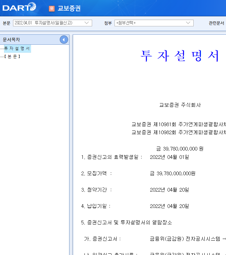Click 증권신고서 및 투자설명서의 열람장소 heading
The width and height of the screenshot is (226, 255).
127,223
